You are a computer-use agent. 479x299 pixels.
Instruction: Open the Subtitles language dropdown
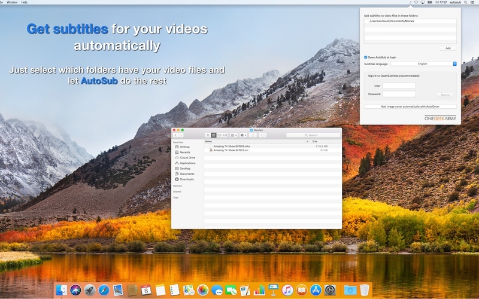pyautogui.click(x=423, y=64)
